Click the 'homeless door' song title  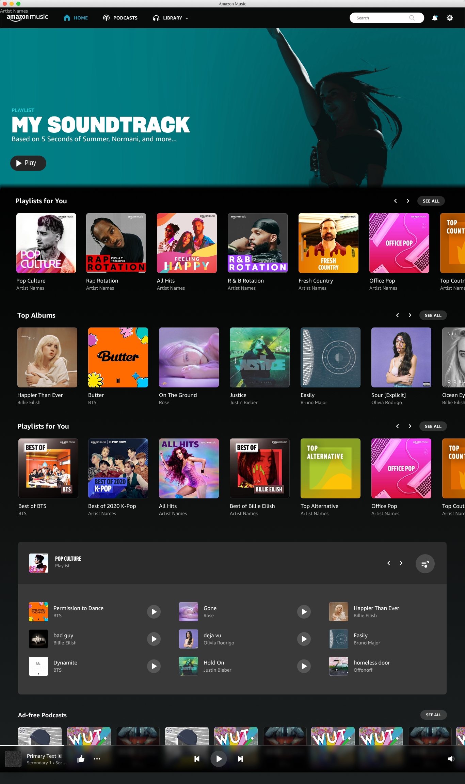point(372,662)
